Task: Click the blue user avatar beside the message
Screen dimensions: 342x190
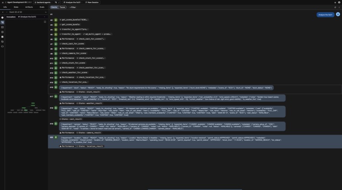Action: tap(338, 14)
